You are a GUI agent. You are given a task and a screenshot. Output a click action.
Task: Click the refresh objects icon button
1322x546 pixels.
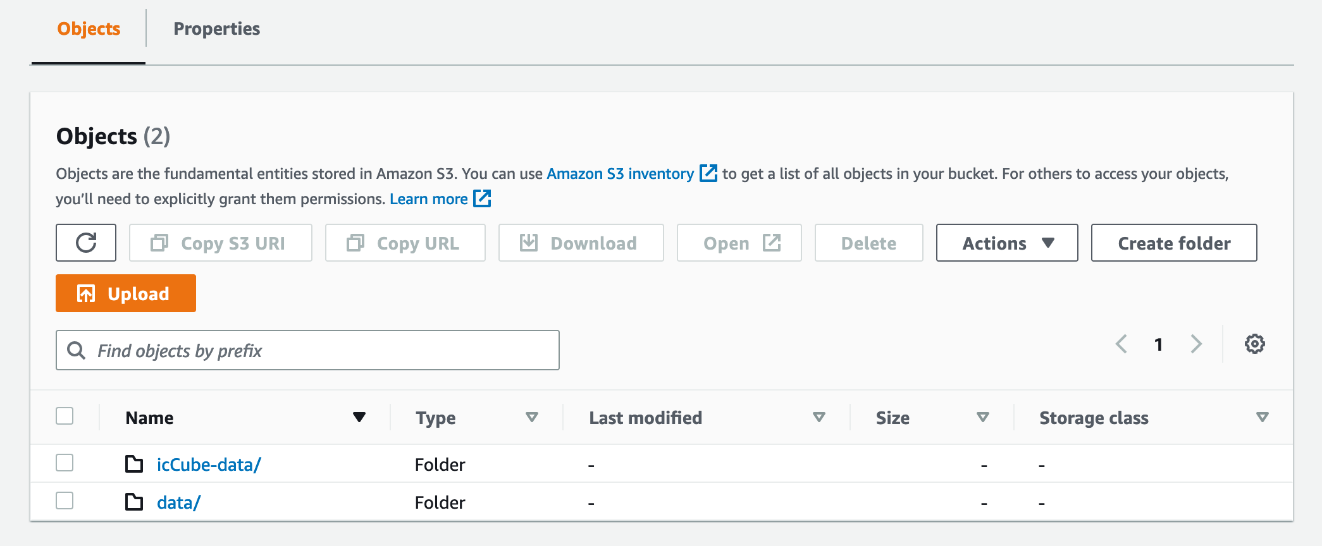[x=86, y=243]
